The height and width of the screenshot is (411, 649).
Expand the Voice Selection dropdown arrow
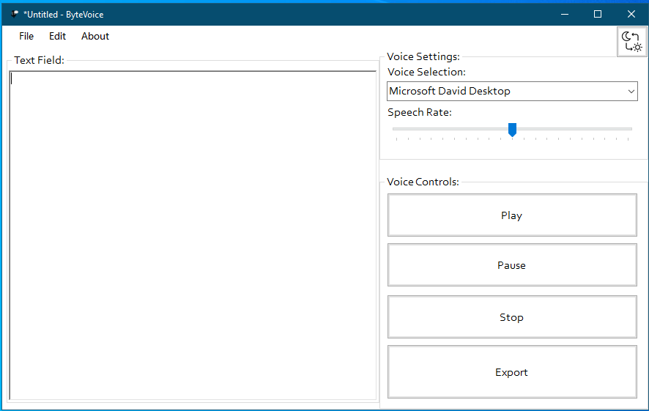631,92
